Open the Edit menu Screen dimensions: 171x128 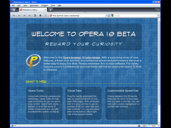(19, 5)
